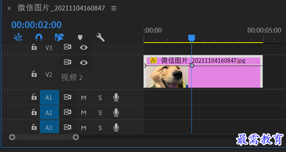Viewport: 286px width, 152px height.
Task: Solo track A3
Action: pos(100,128)
